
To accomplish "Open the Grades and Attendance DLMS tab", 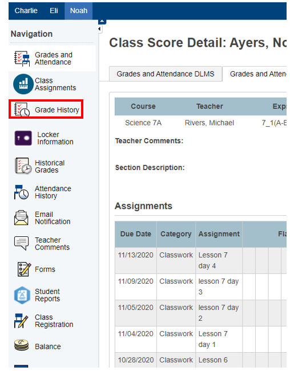I will coord(166,74).
